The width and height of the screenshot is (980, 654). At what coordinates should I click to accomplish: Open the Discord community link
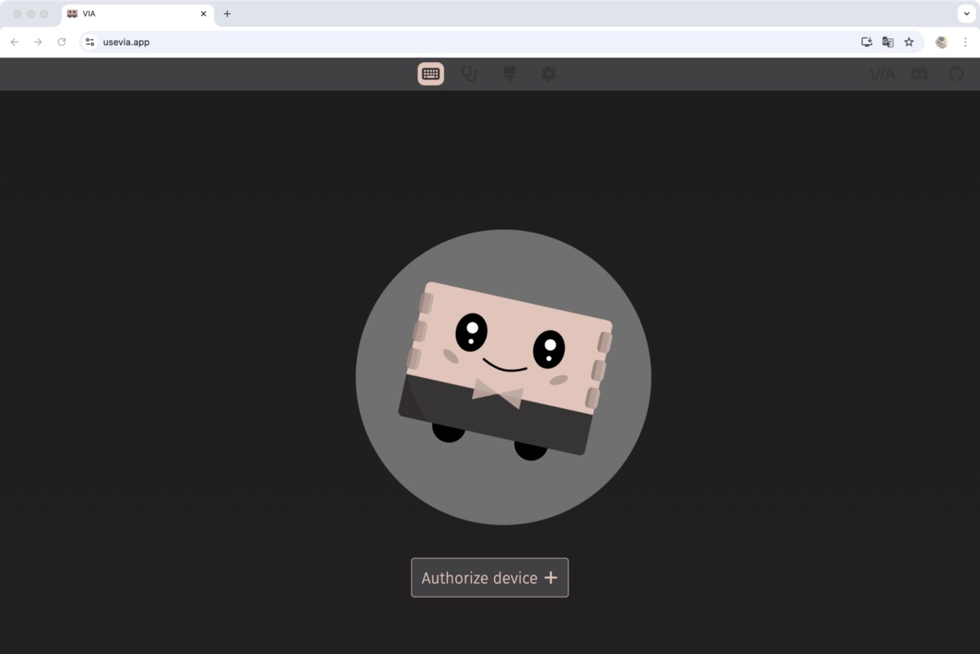919,74
